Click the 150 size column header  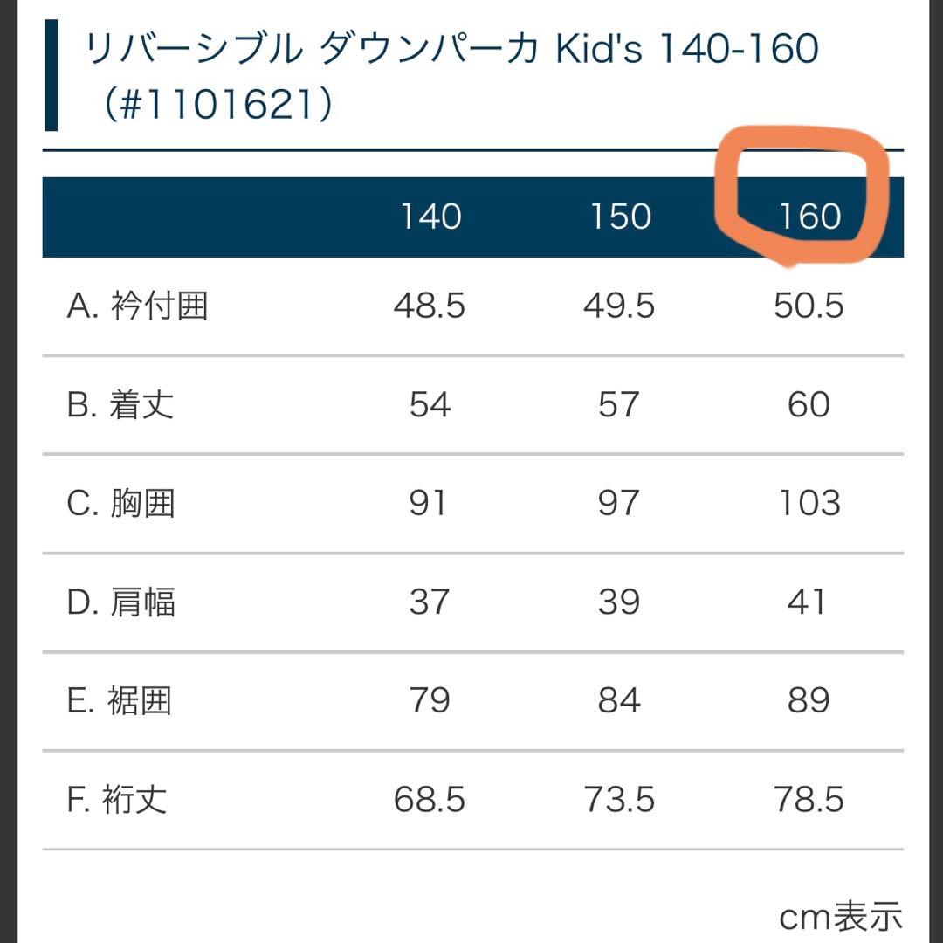click(620, 217)
